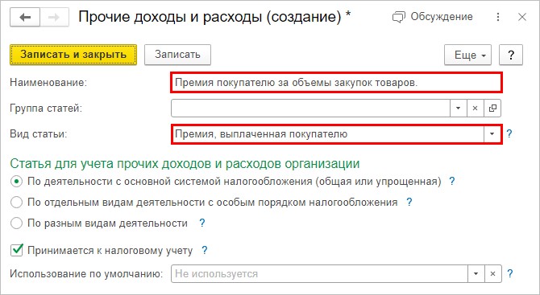Expand the Группа статей dropdown arrow
540x295 pixels.
coord(458,109)
